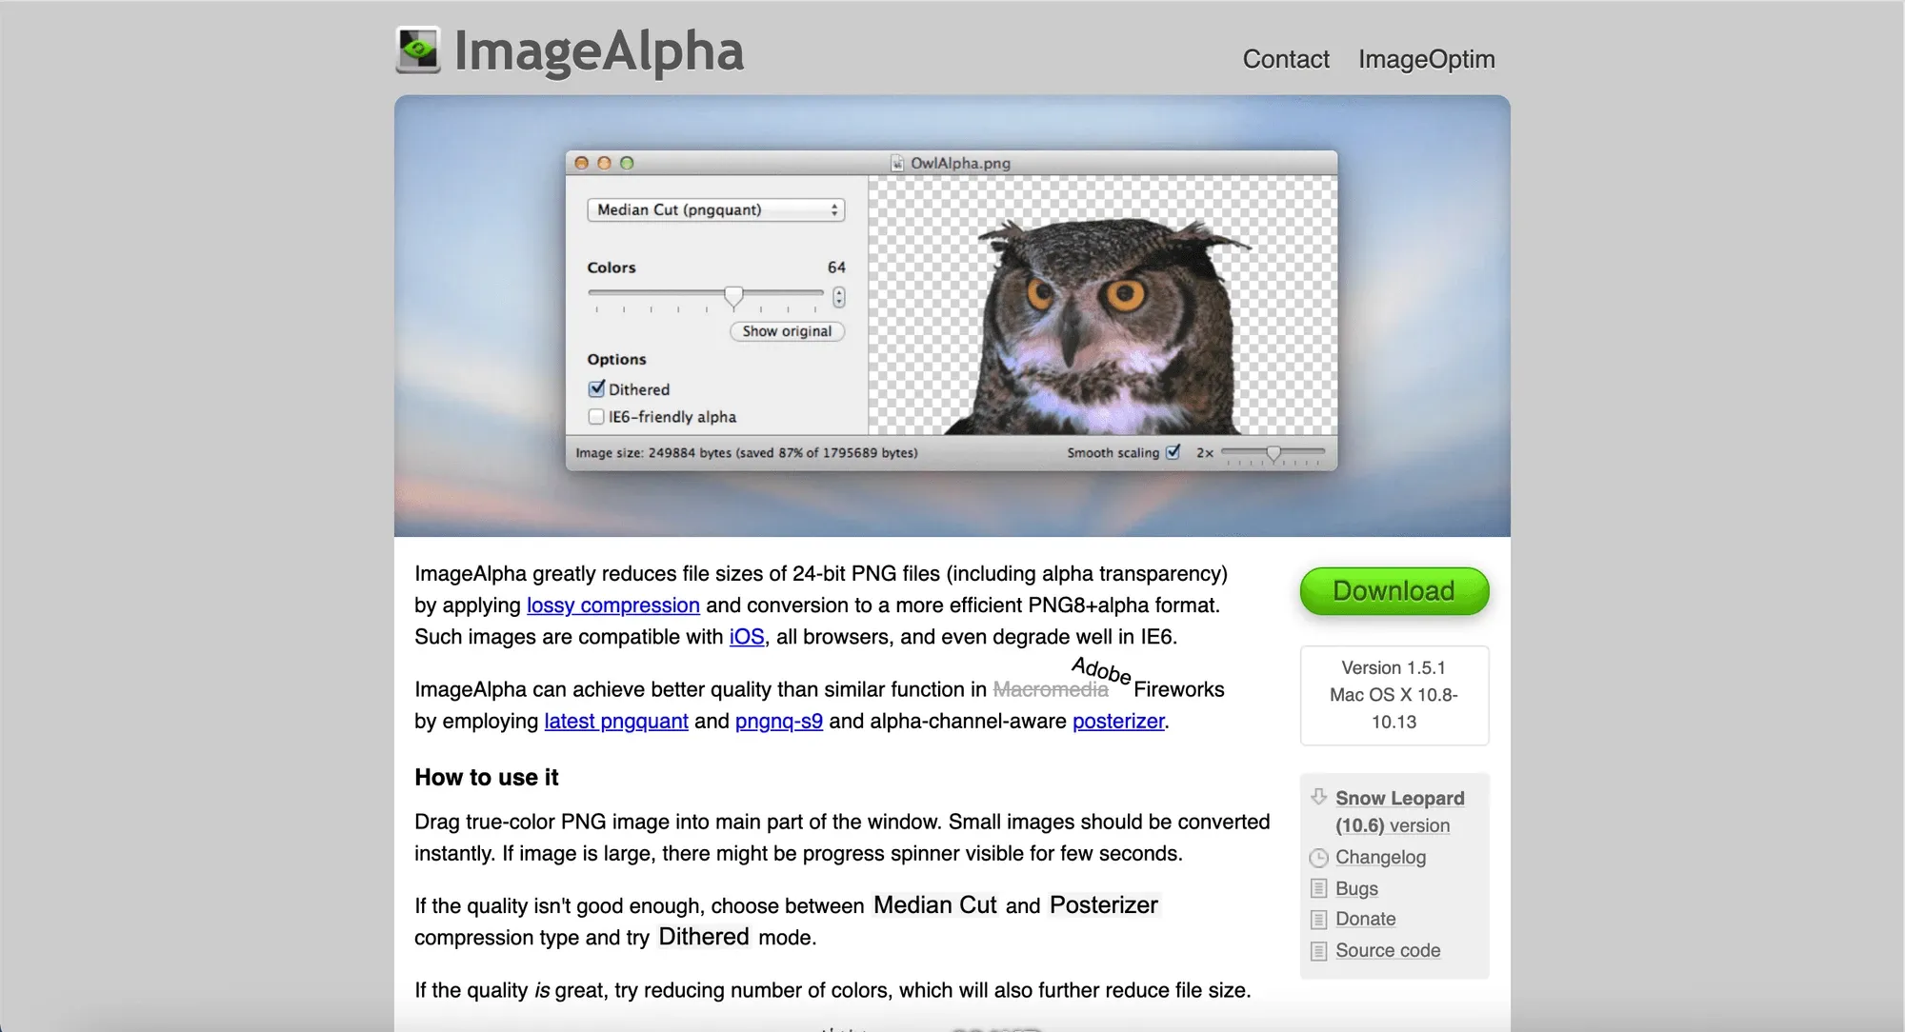Open the pngnq-s9 link
1905x1032 pixels.
779,722
